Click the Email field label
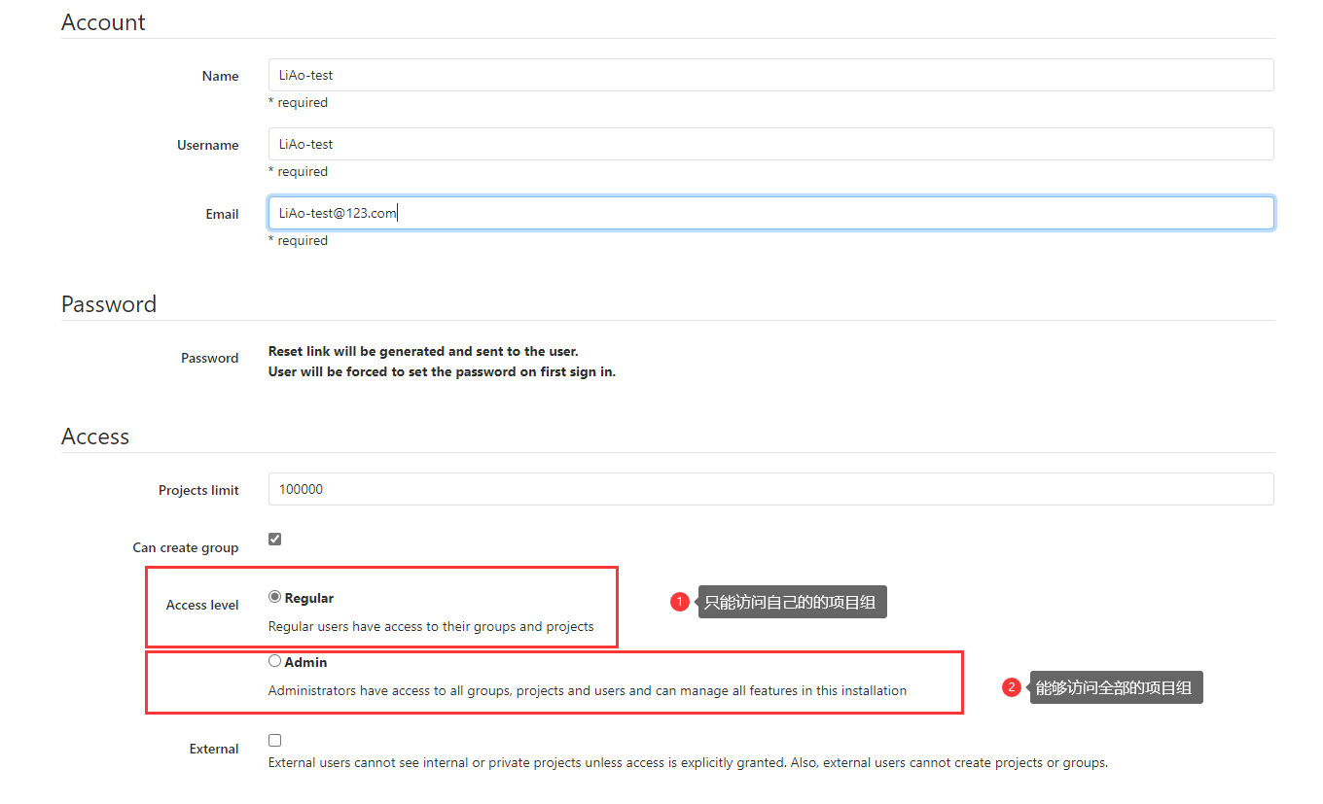Image resolution: width=1323 pixels, height=804 pixels. point(222,214)
